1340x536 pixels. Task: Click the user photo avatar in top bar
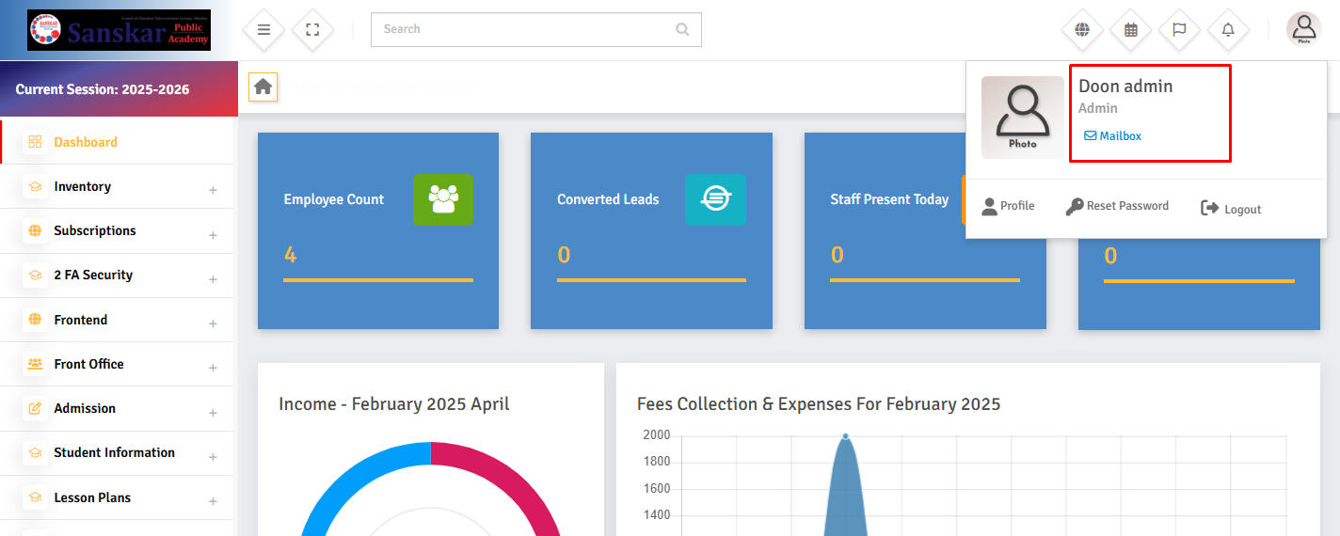click(1303, 29)
